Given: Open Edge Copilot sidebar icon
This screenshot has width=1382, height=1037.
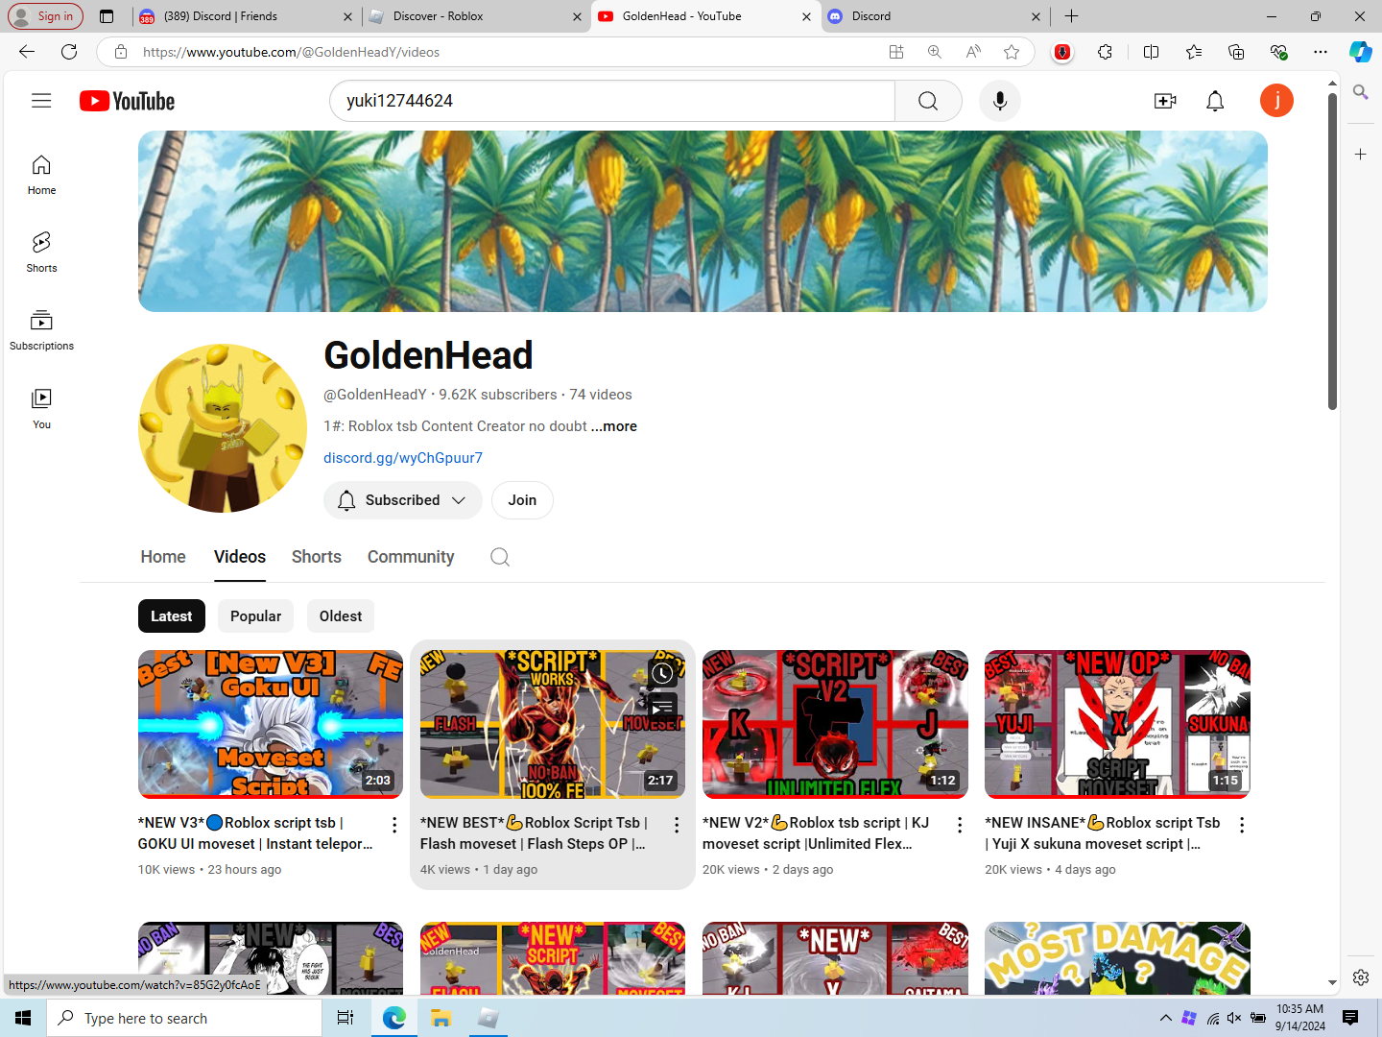Looking at the screenshot, I should click(x=1360, y=52).
